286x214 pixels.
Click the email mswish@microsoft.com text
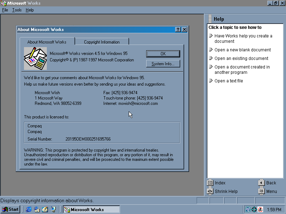coord(138,103)
